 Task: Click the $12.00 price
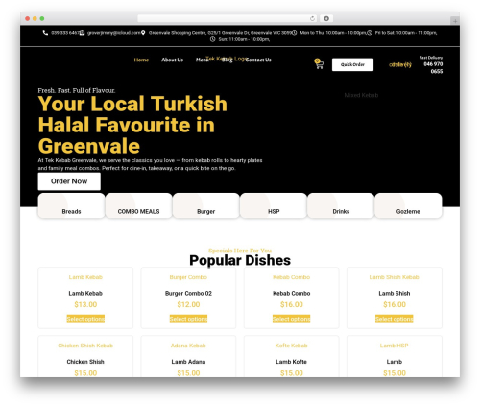[x=188, y=304]
